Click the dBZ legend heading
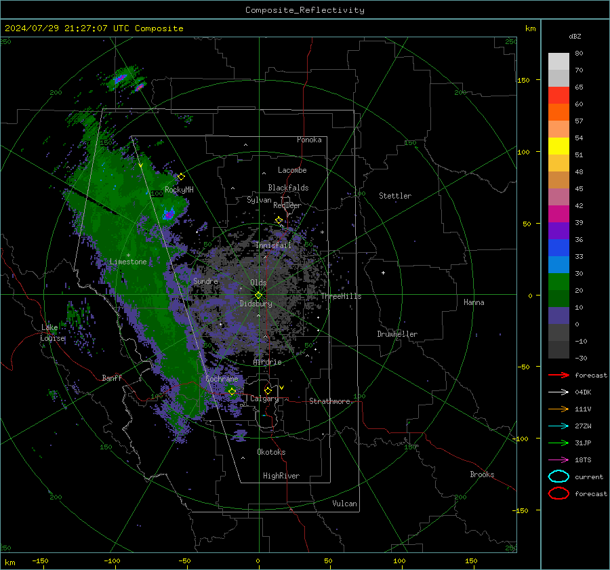The image size is (610, 570). pyautogui.click(x=575, y=36)
